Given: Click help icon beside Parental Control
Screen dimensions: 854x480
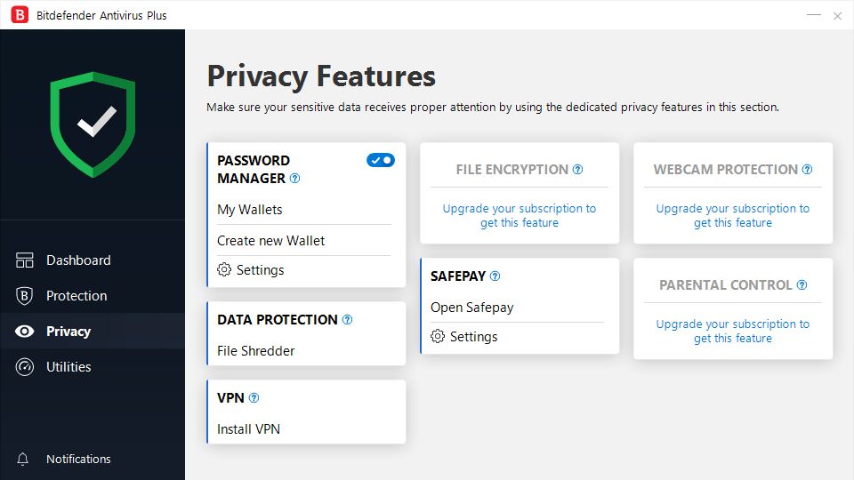Looking at the screenshot, I should [x=802, y=285].
